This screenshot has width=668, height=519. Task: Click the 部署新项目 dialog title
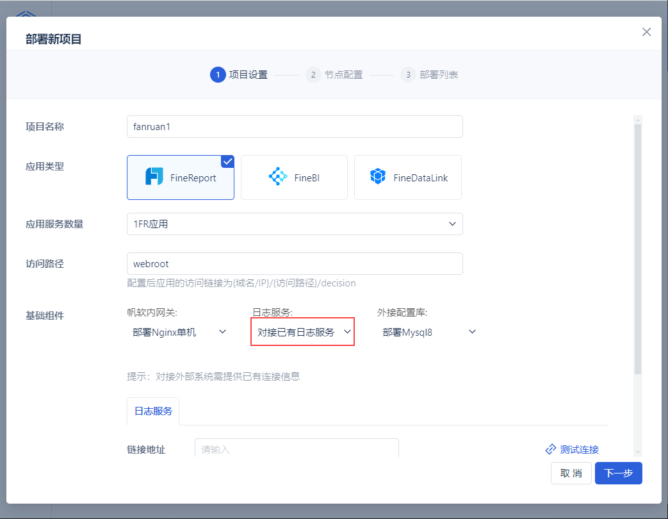coord(53,39)
